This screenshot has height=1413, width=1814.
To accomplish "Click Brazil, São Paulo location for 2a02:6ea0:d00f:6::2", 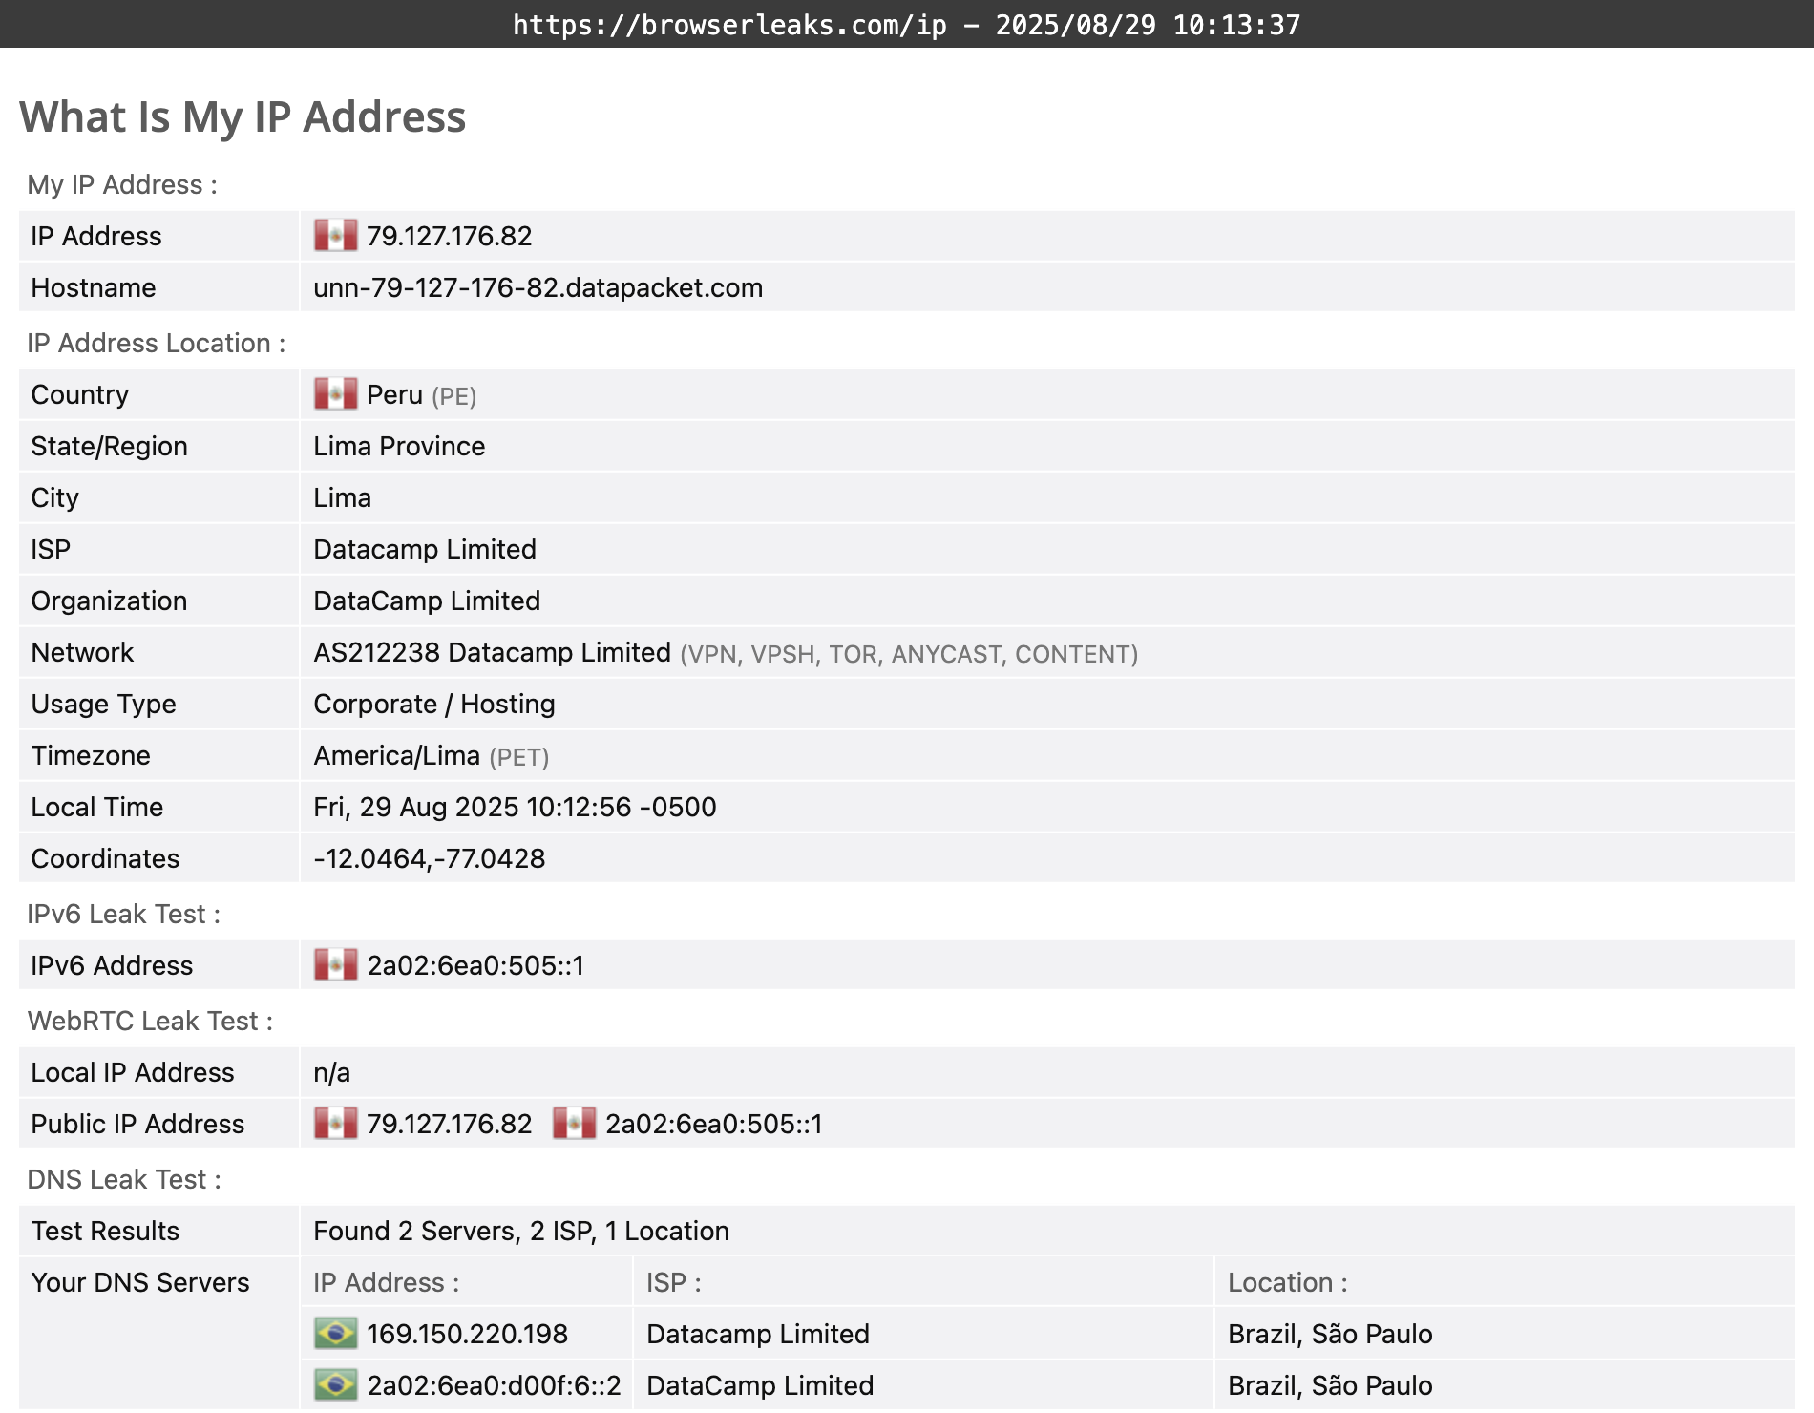I will (x=1330, y=1385).
